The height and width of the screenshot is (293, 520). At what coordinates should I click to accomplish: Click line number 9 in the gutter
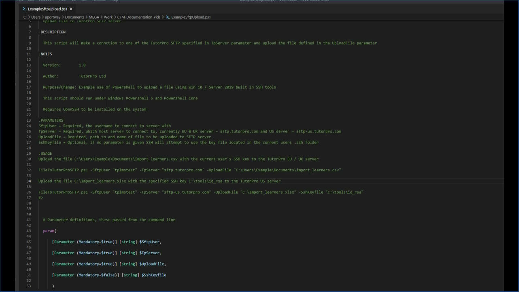tap(30, 43)
